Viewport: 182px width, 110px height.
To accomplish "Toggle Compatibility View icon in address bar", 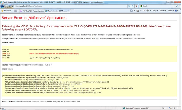I will (129, 6).
